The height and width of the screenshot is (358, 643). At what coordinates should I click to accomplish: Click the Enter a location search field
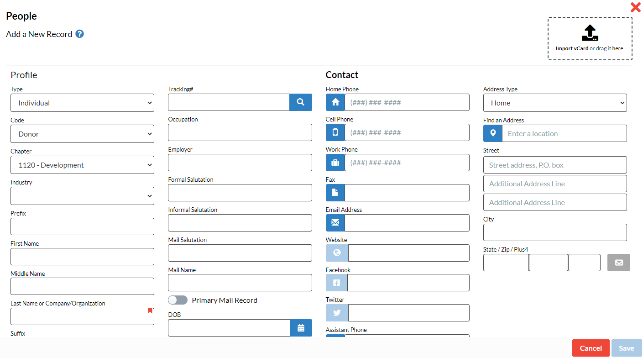click(x=565, y=133)
